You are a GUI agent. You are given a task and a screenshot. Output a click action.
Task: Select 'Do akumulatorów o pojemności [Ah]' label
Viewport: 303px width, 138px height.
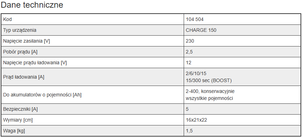[42, 95]
